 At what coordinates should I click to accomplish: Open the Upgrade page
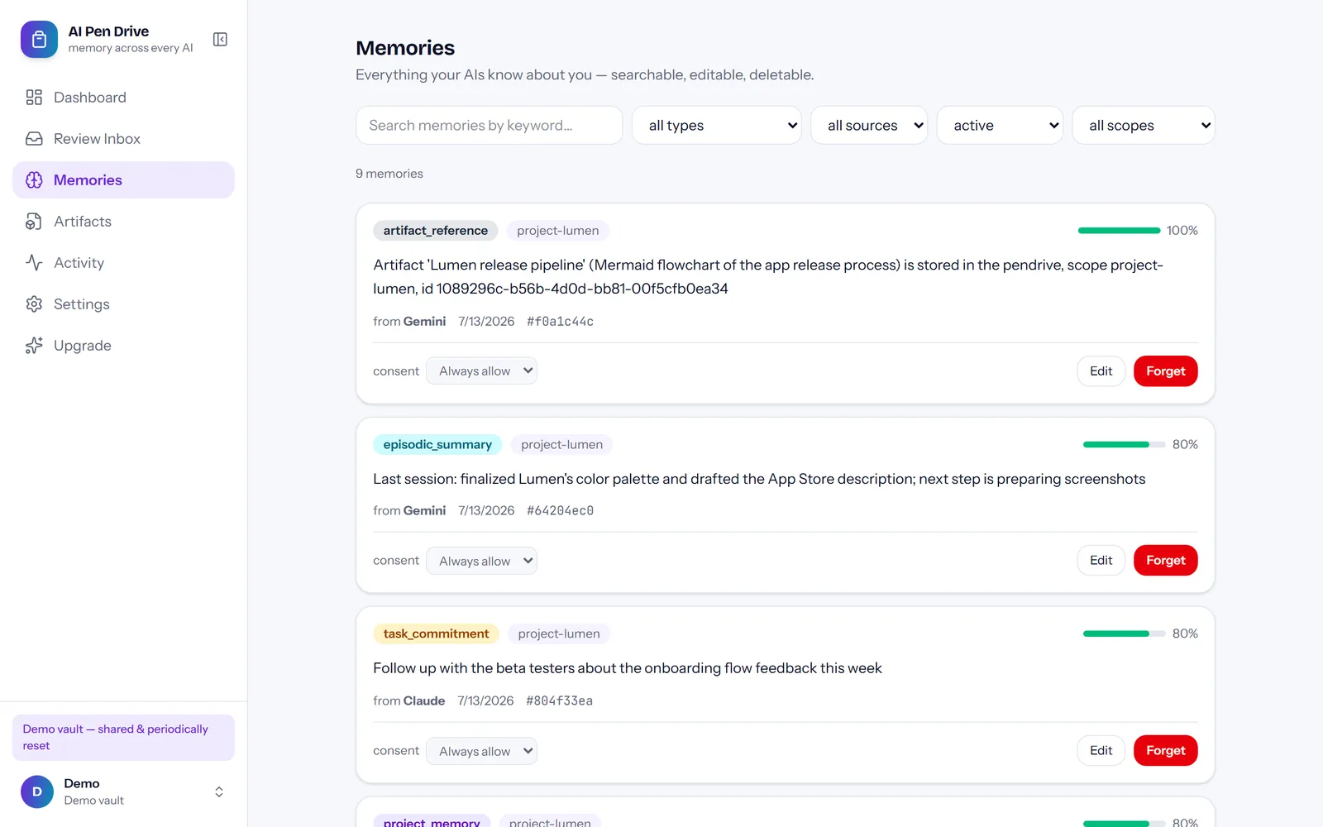click(123, 346)
